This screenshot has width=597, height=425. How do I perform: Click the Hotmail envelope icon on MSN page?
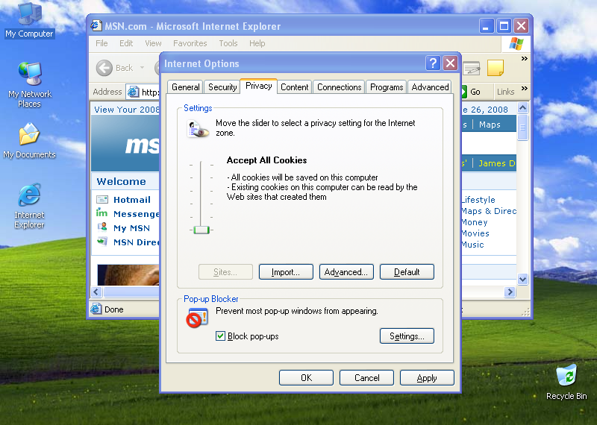pos(102,199)
